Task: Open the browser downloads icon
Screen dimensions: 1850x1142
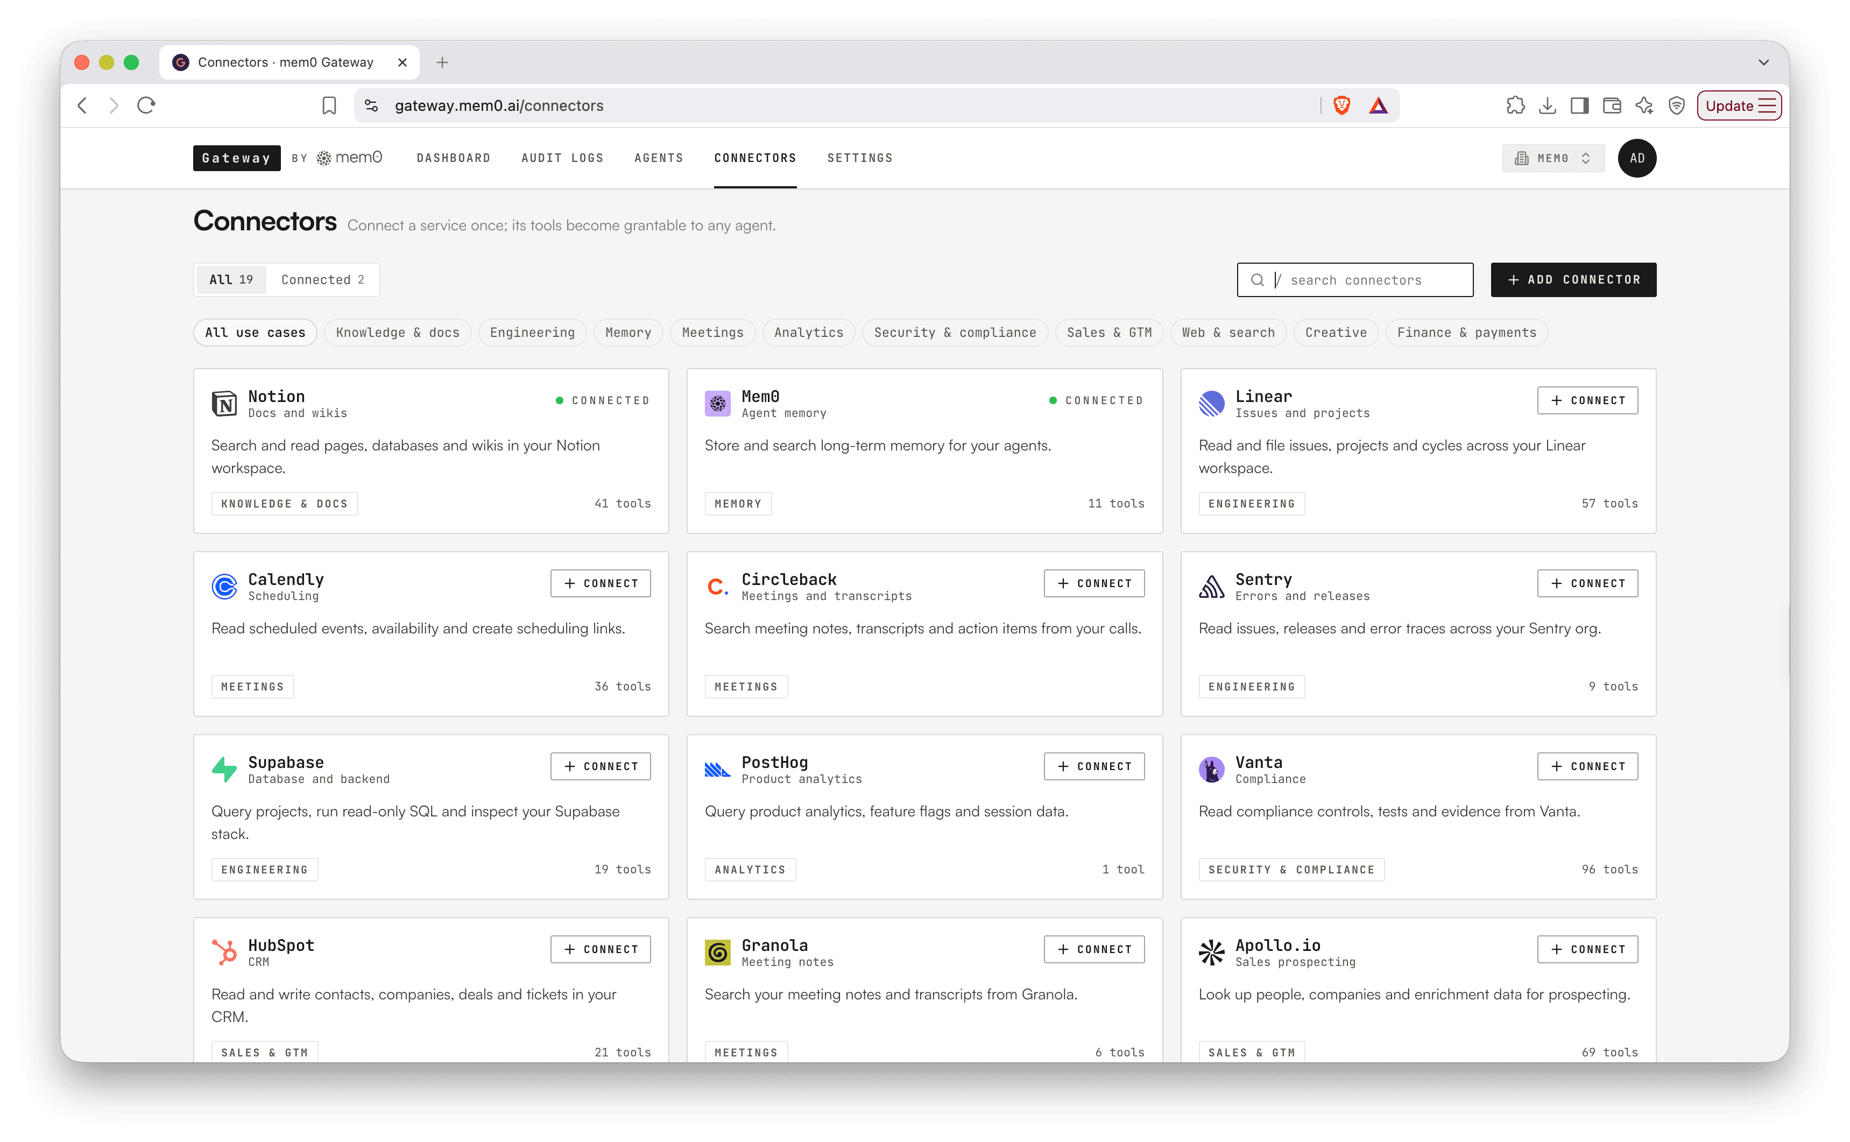Action: tap(1547, 105)
